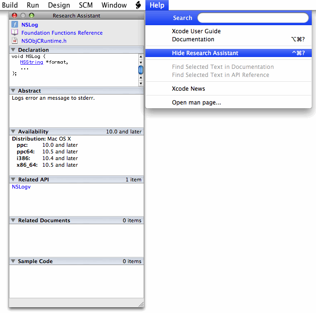The width and height of the screenshot is (316, 313).
Task: Open the script menu icon in menu bar
Action: (x=138, y=5)
